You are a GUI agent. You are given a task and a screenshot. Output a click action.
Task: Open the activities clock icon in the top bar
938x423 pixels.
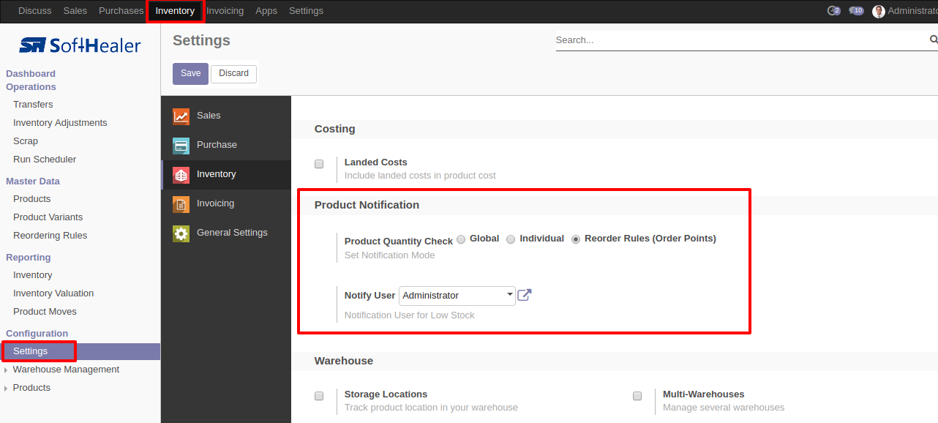[833, 11]
